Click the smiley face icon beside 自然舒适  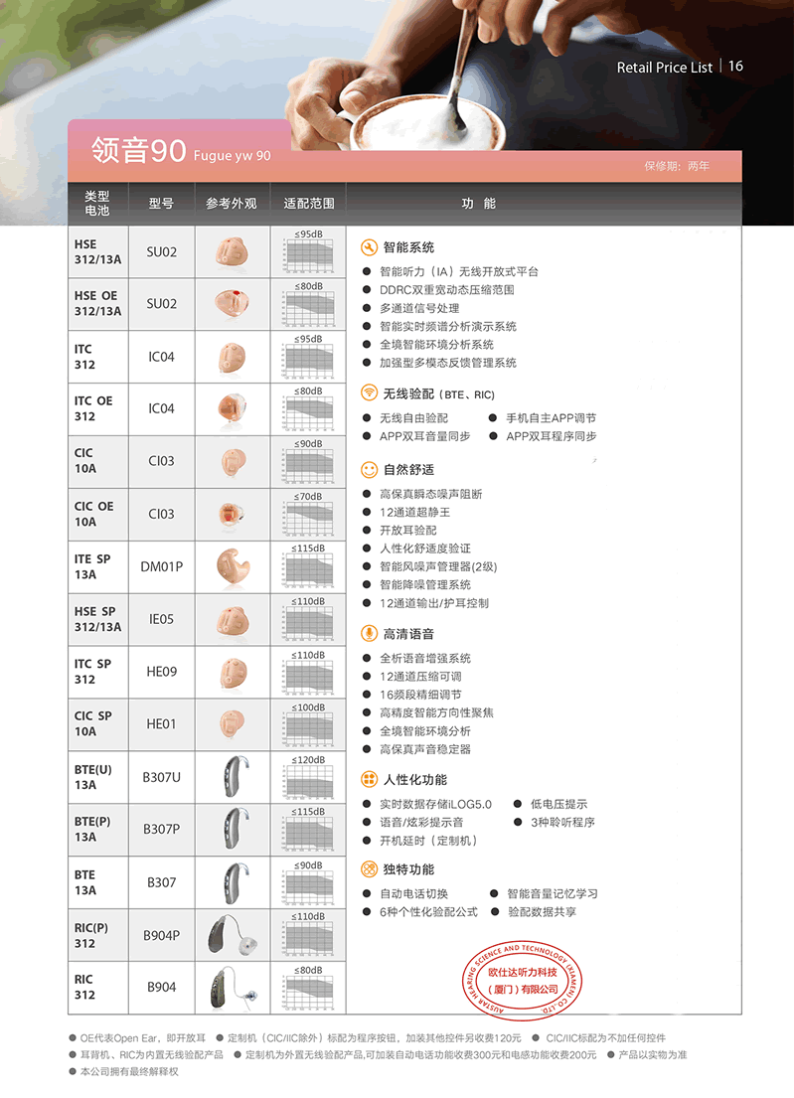point(369,469)
